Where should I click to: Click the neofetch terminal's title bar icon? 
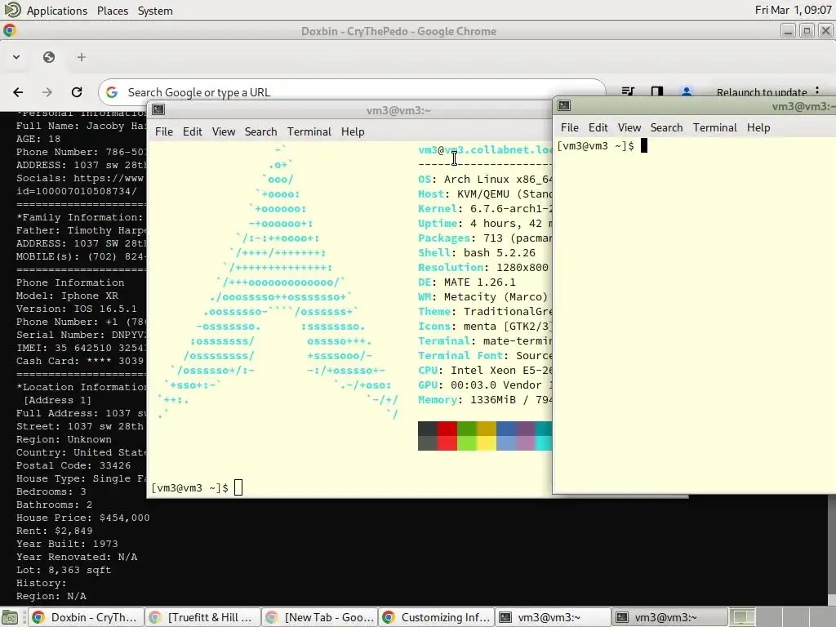pos(158,110)
